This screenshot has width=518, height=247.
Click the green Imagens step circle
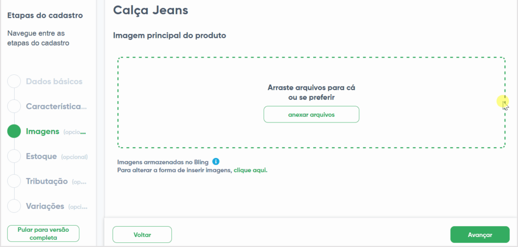coord(14,132)
